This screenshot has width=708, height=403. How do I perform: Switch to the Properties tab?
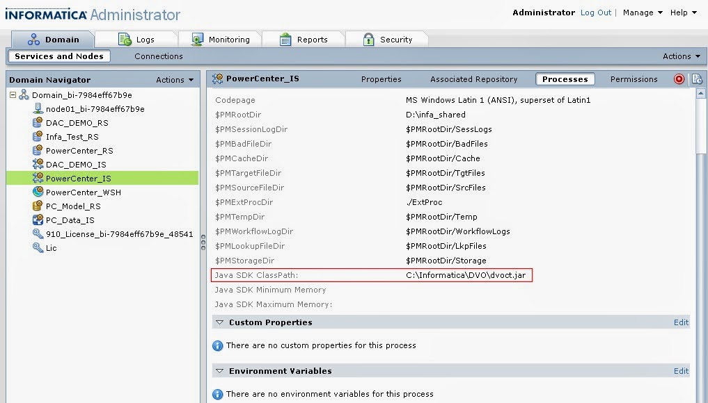point(381,79)
